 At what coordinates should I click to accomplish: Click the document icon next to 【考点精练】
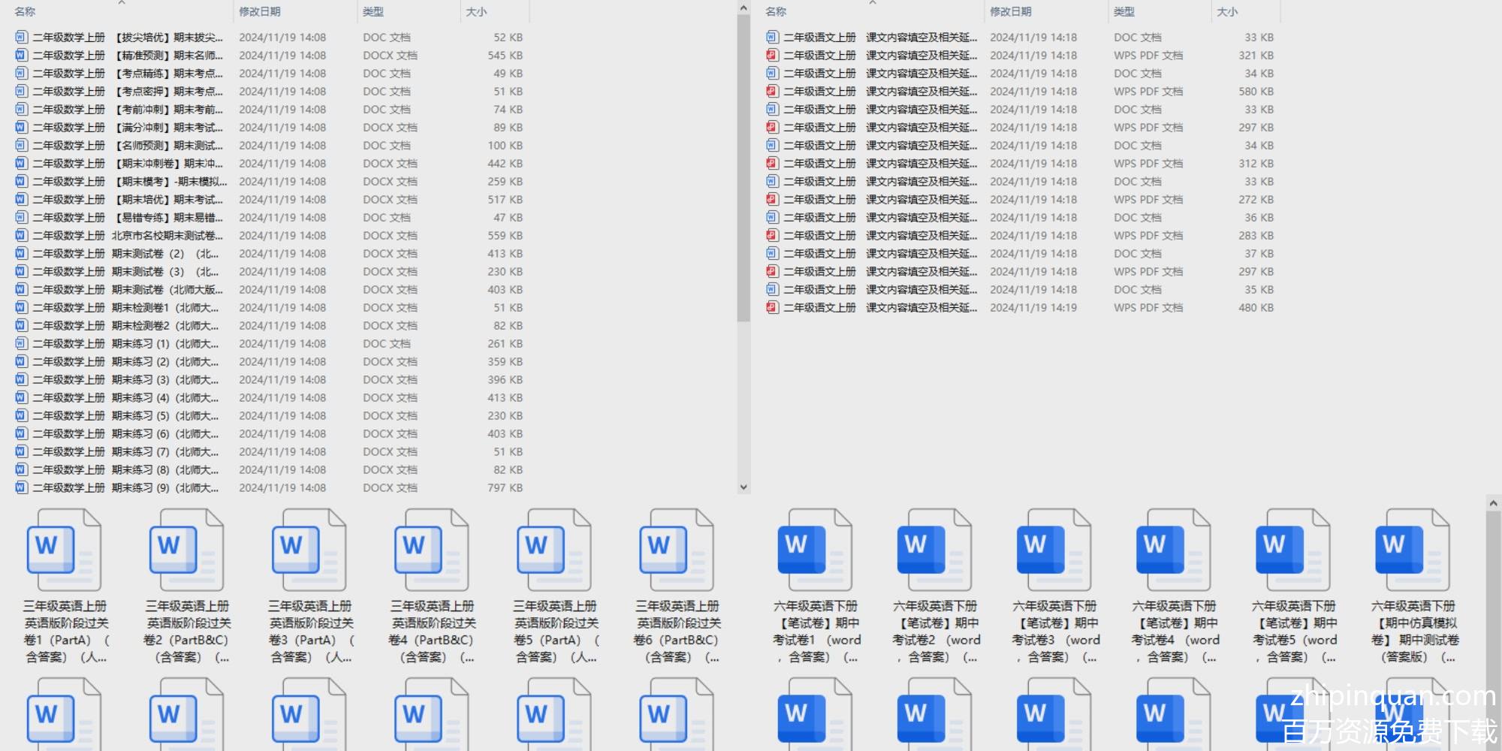coord(21,73)
